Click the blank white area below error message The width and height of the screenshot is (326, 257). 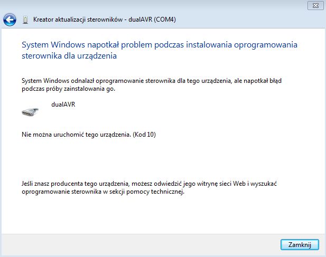pyautogui.click(x=159, y=158)
